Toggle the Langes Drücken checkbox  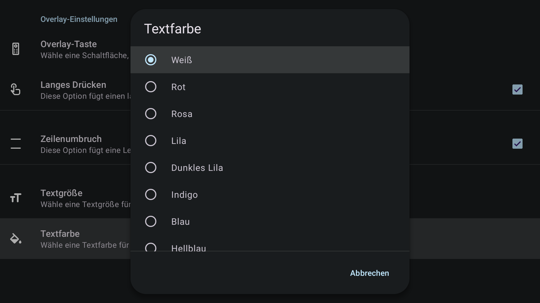(517, 89)
